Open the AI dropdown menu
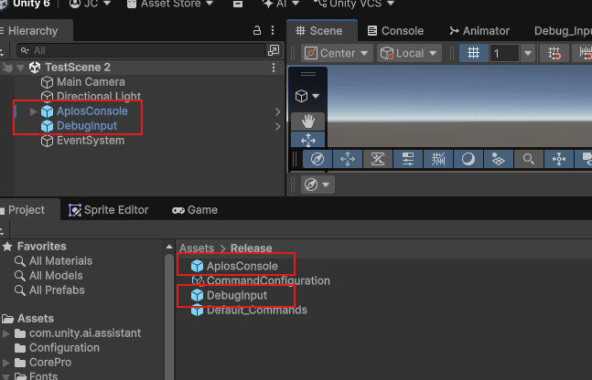Screen dimensions: 592x380 pos(281,4)
